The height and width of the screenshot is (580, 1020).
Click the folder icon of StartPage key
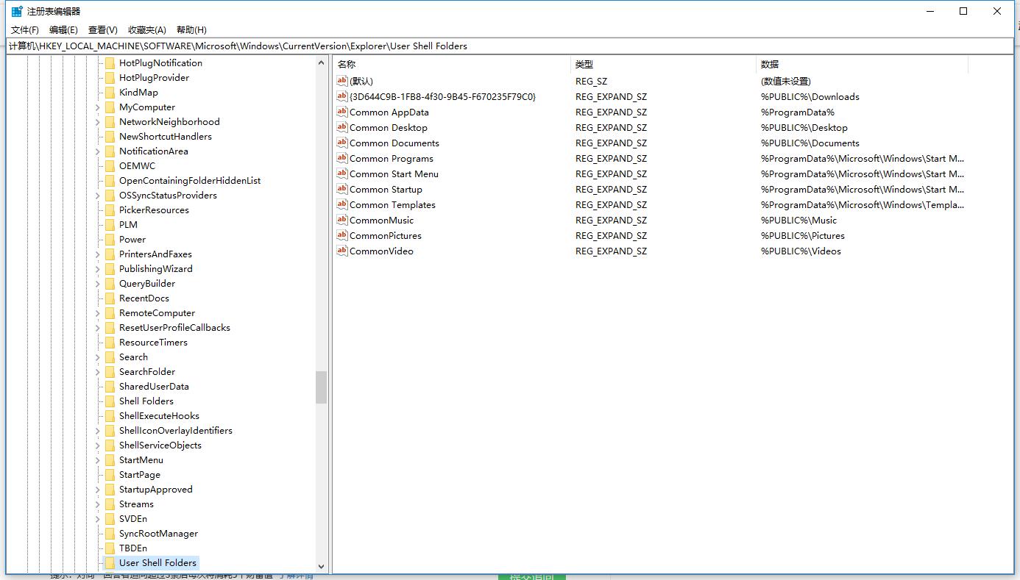coord(110,474)
